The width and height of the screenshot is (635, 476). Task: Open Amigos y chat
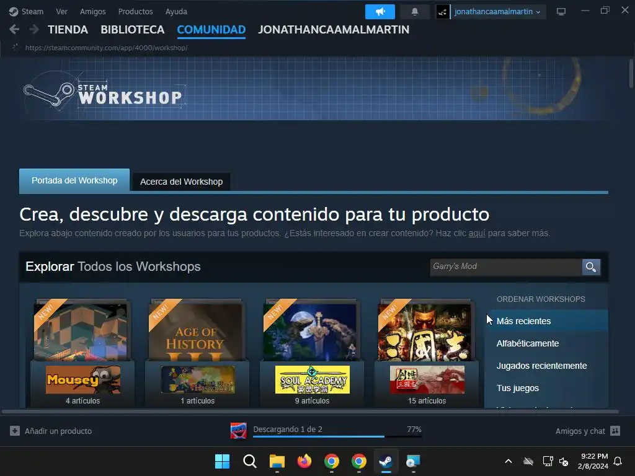pyautogui.click(x=580, y=431)
